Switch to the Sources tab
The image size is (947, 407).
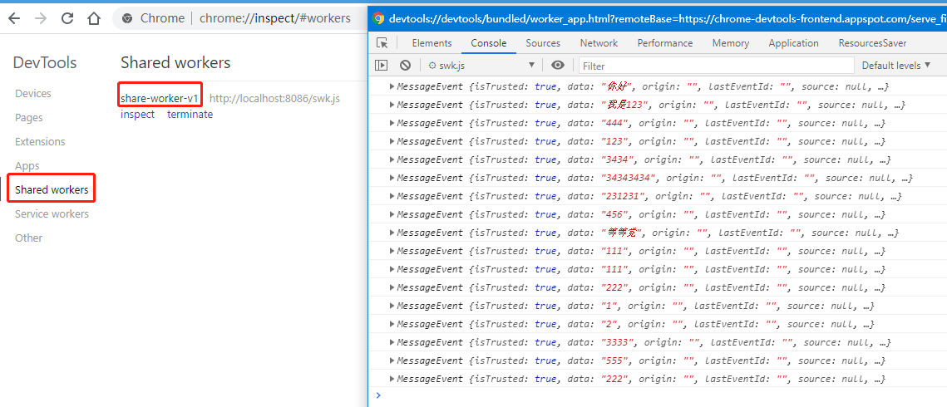(x=543, y=43)
